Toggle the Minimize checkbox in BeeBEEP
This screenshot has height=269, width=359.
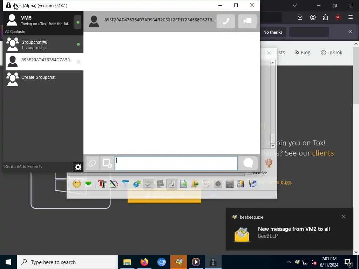click(249, 173)
